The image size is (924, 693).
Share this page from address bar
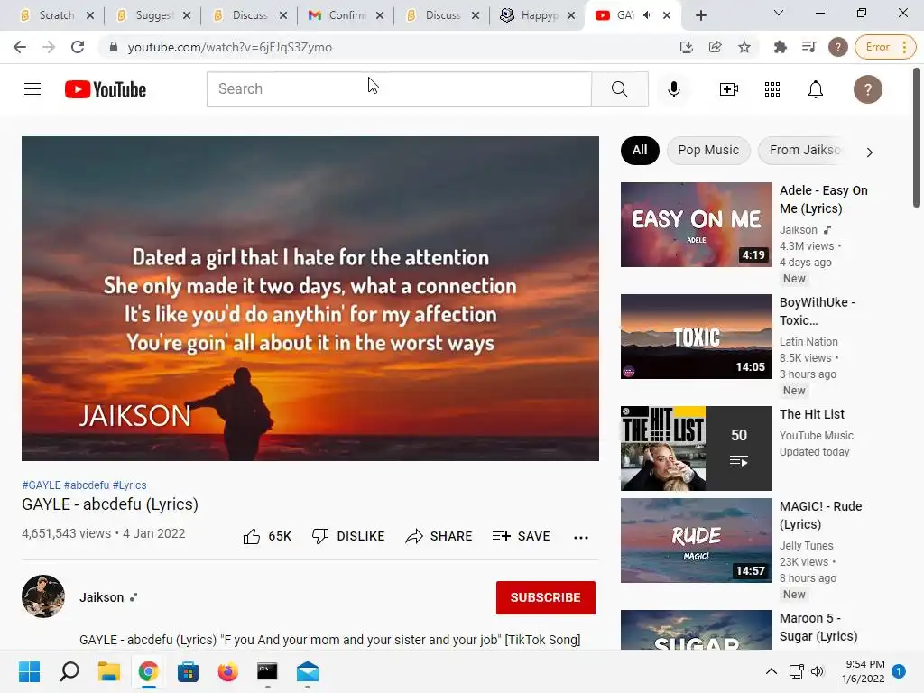pos(716,47)
